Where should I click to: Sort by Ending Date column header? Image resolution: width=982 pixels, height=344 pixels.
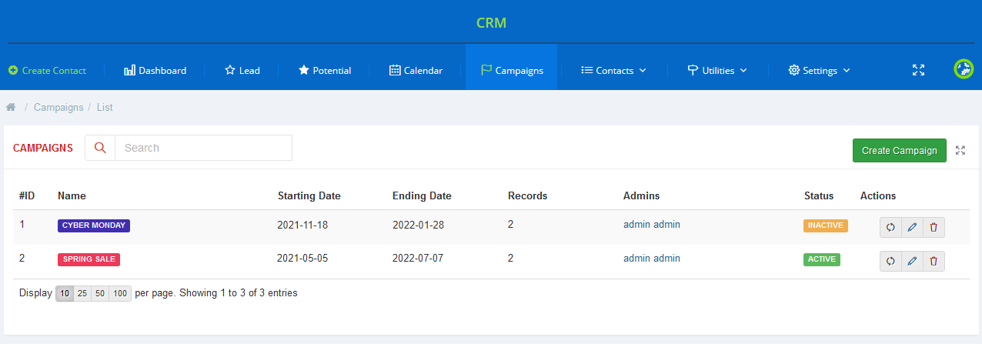pyautogui.click(x=422, y=195)
